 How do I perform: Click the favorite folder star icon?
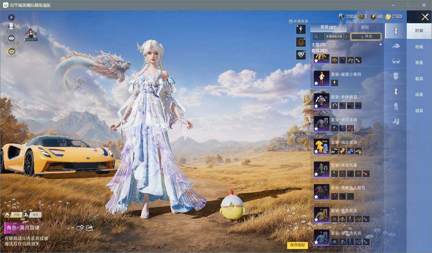pos(80,228)
